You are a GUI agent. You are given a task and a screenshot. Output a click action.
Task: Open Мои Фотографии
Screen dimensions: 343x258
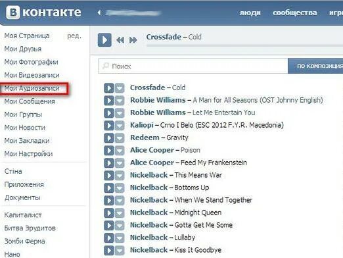[x=32, y=62]
